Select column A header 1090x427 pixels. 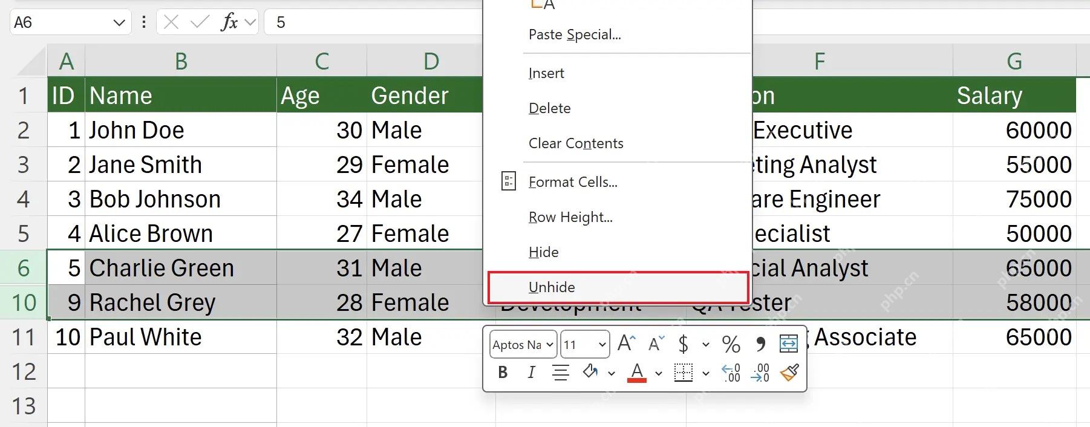[66, 61]
